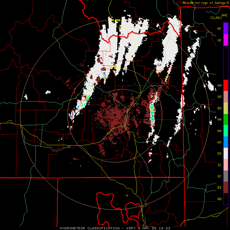
Task: Click the BD legend label
Action: tap(219, 108)
